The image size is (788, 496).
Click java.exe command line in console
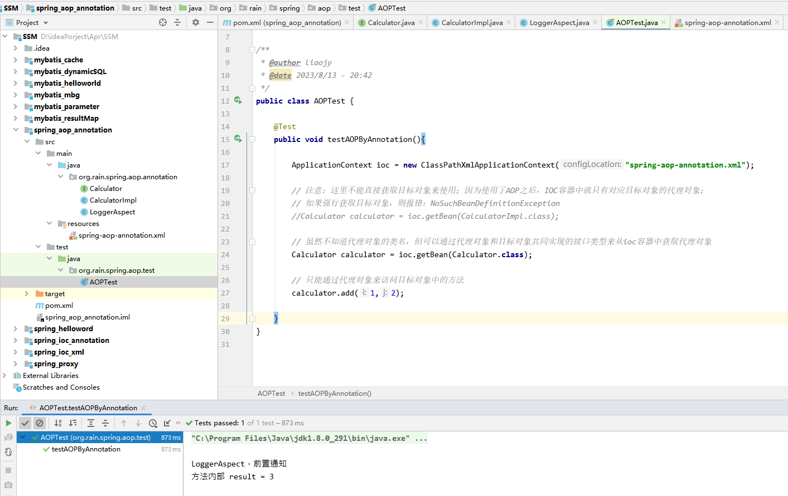tap(309, 438)
